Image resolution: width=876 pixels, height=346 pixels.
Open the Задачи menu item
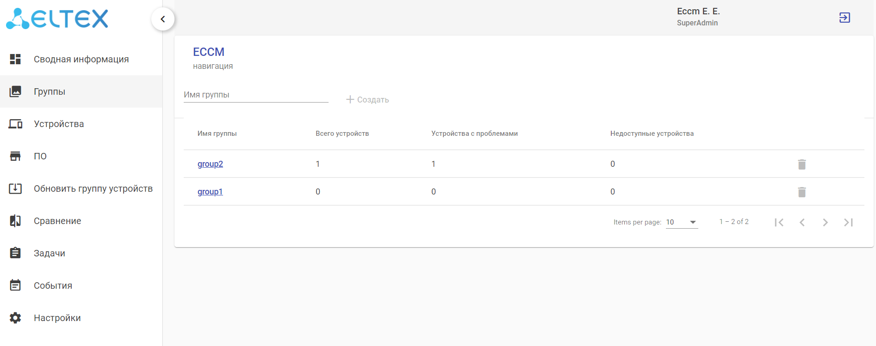(50, 253)
